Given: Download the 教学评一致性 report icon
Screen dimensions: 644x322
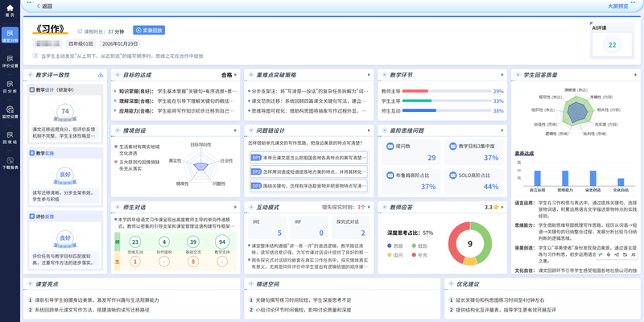Looking at the screenshot, I should click(x=100, y=75).
